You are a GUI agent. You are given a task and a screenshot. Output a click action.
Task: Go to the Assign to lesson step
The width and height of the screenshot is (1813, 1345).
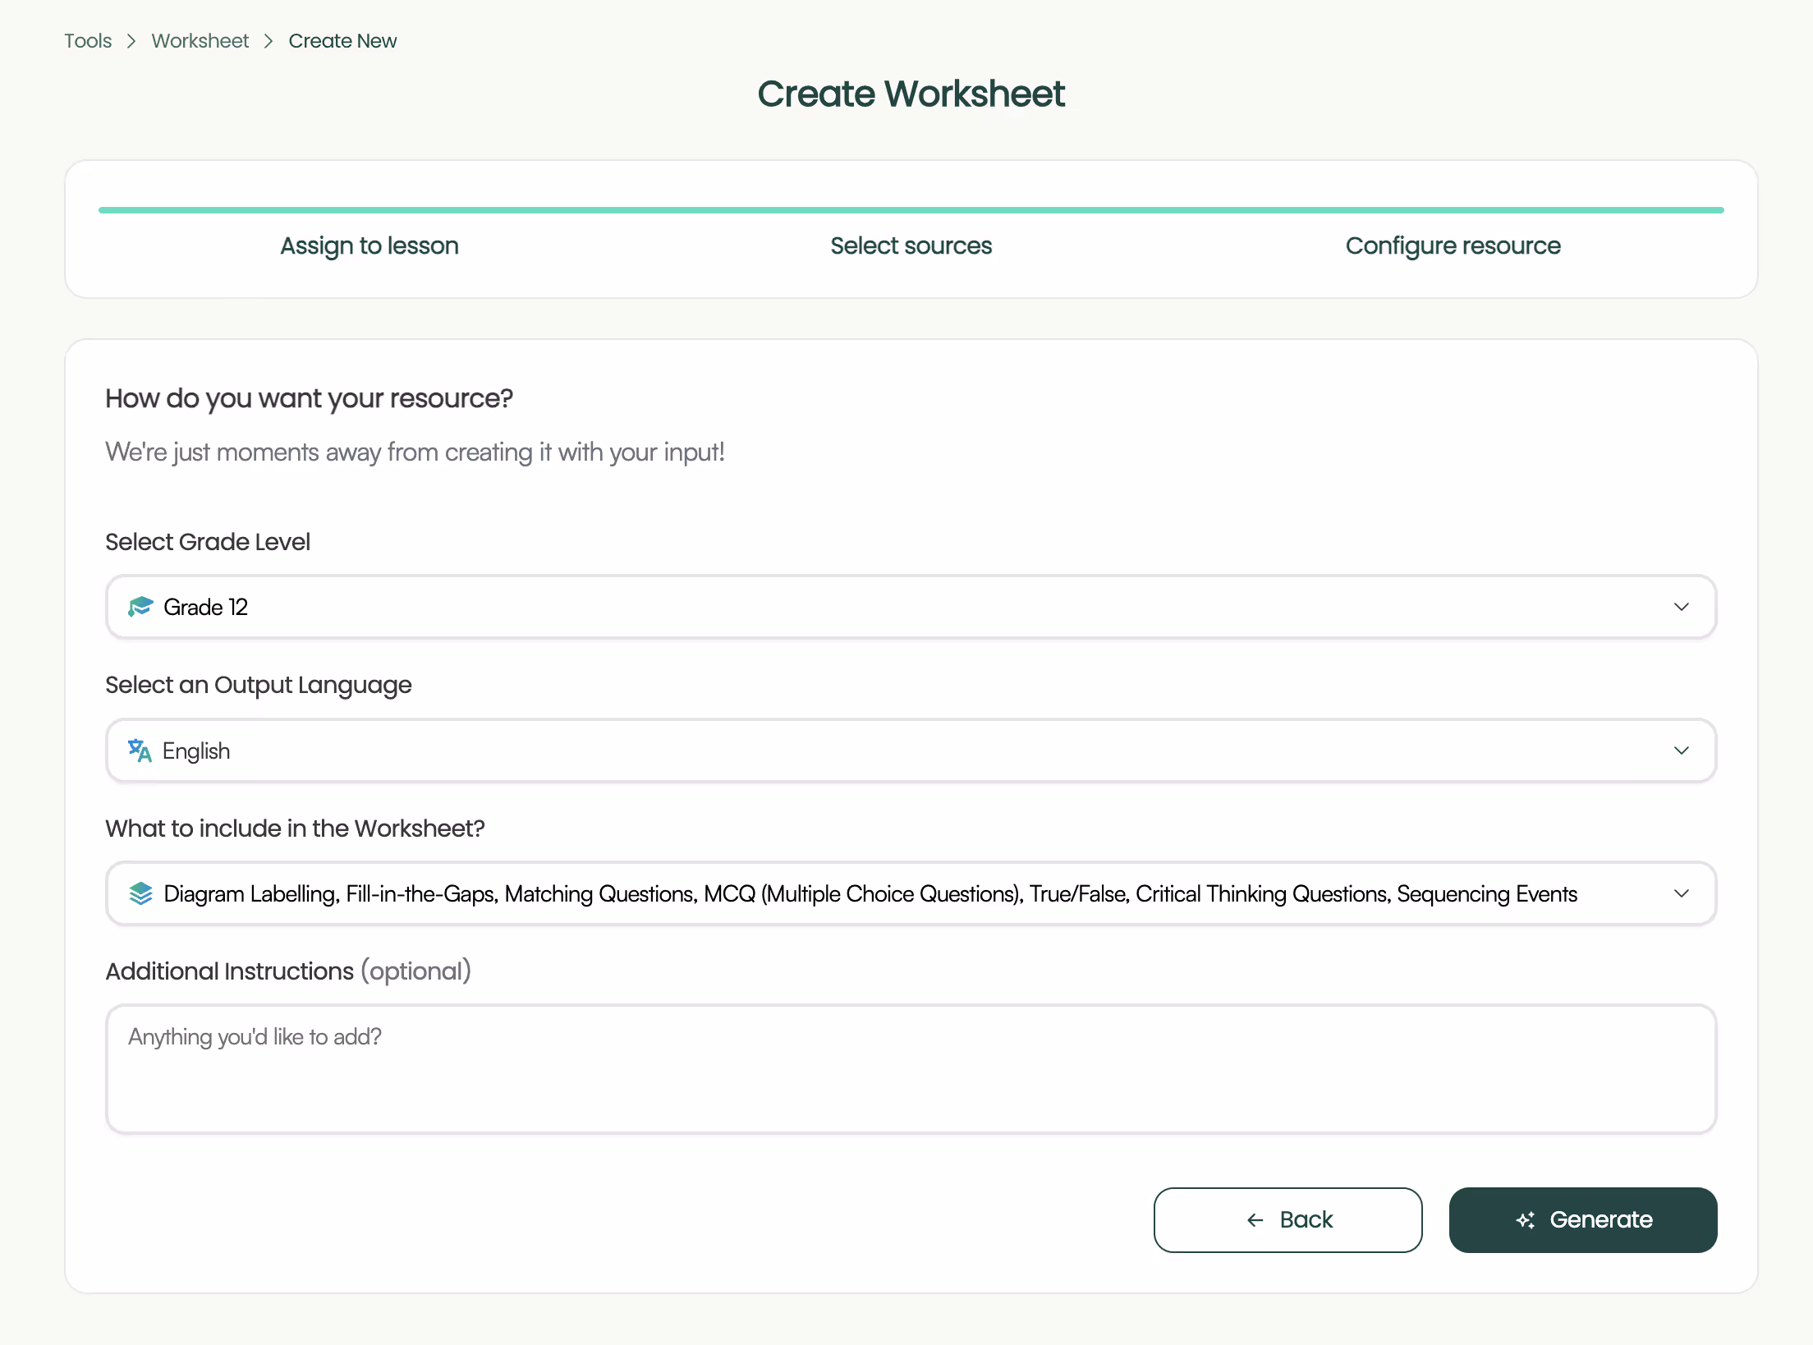369,246
